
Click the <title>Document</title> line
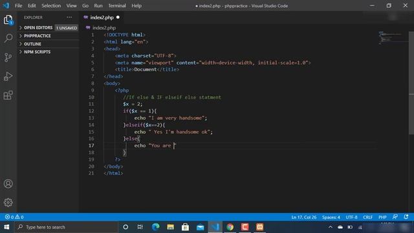click(x=147, y=69)
